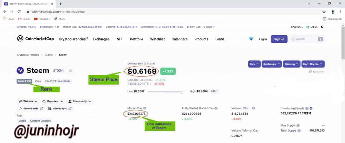Click the diamond rewards icon

coord(251,39)
